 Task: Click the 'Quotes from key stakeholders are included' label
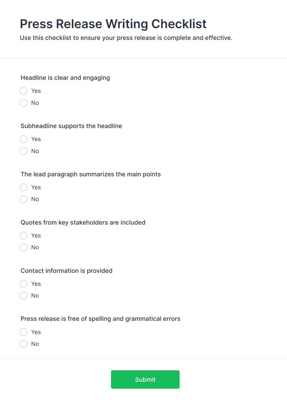83,223
